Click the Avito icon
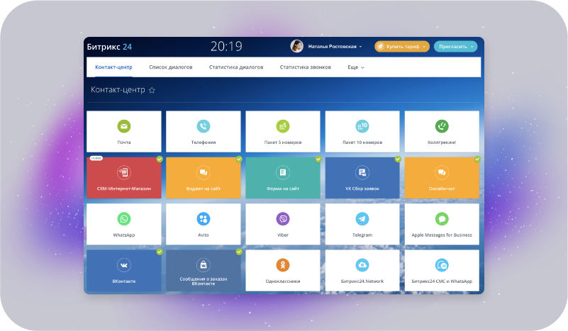This screenshot has height=331, width=568. [x=204, y=219]
